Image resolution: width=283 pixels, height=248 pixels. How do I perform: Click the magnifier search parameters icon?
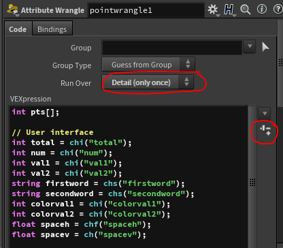coord(246,10)
